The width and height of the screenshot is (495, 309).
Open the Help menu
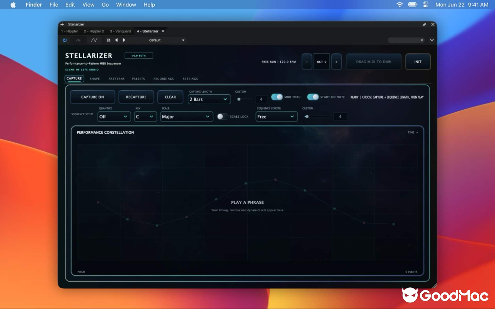[149, 5]
